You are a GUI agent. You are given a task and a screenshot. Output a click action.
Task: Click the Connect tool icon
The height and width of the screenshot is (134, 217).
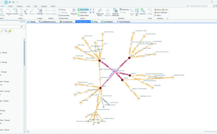(15, 10)
